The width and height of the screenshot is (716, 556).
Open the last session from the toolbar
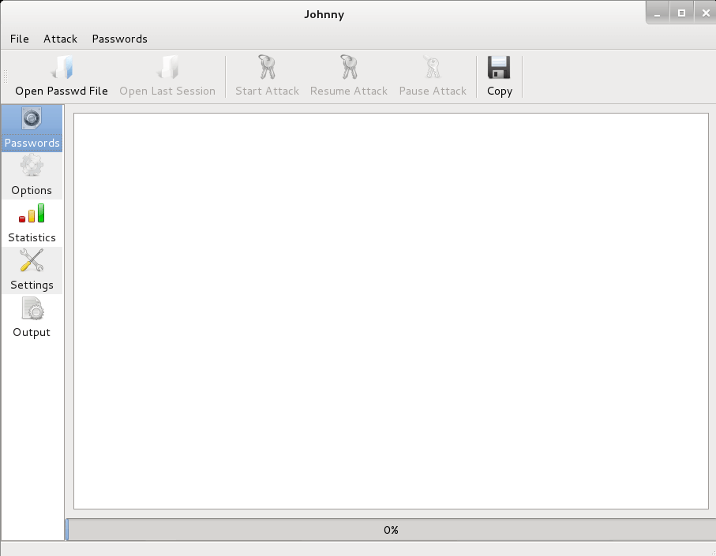coord(167,69)
